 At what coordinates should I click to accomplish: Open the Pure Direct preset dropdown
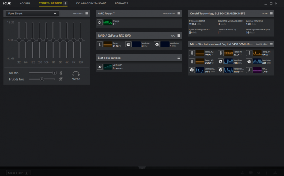(x=32, y=14)
